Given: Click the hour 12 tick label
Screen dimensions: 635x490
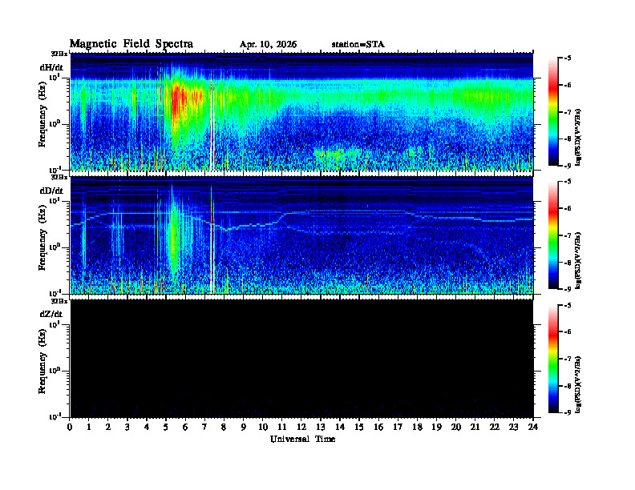Looking at the screenshot, I should 301,427.
